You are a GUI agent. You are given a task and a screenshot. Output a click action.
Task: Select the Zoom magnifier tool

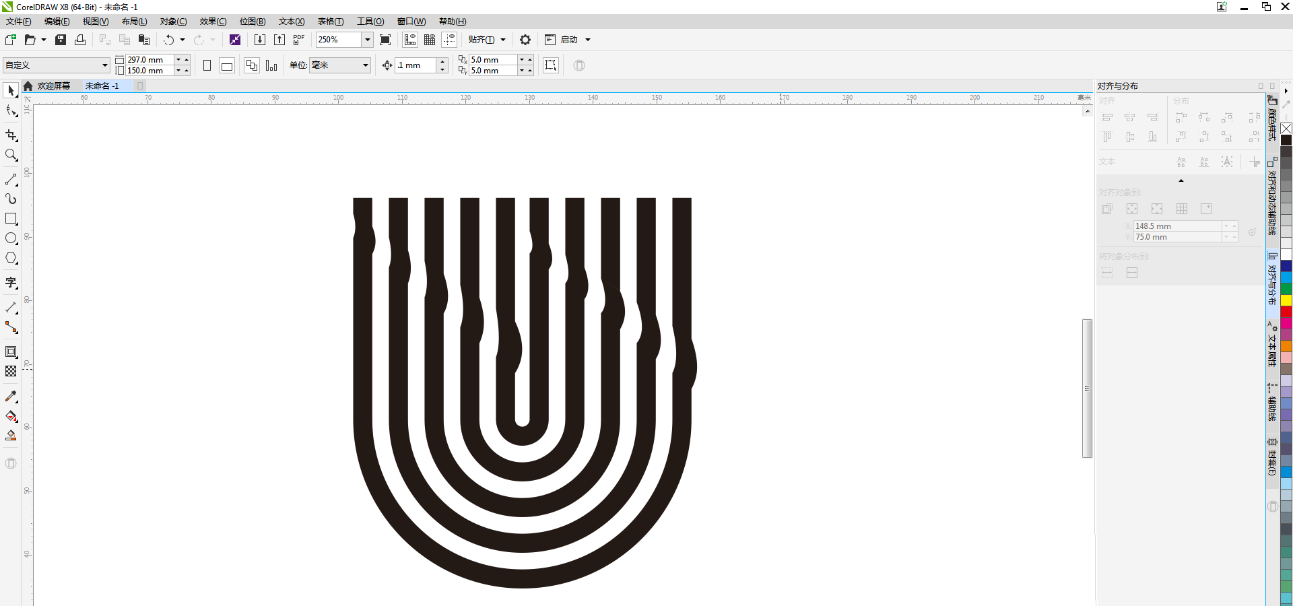pyautogui.click(x=11, y=156)
